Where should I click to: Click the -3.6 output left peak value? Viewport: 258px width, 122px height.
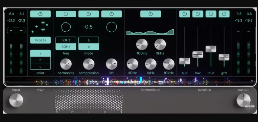point(238,14)
